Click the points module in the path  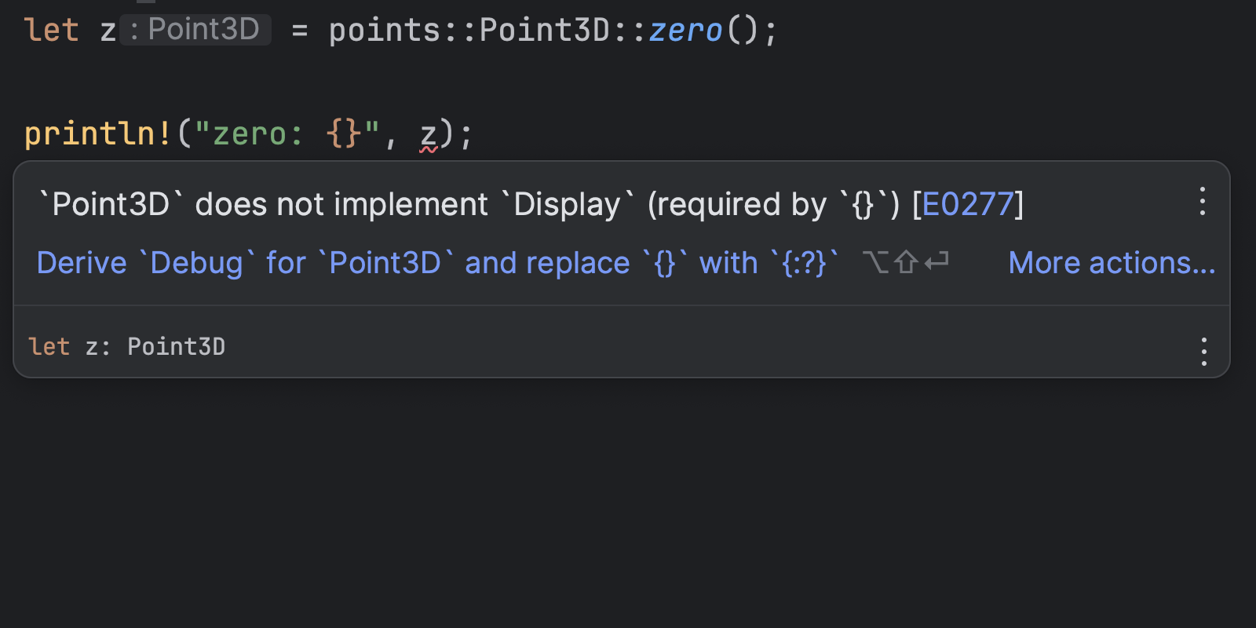coord(385,31)
